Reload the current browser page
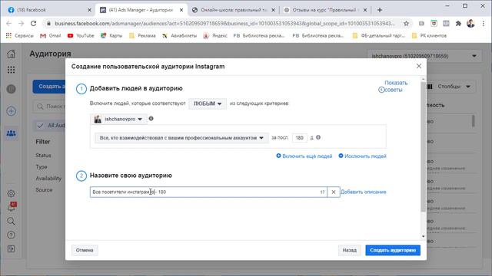The height and width of the screenshot is (276, 492). click(33, 24)
